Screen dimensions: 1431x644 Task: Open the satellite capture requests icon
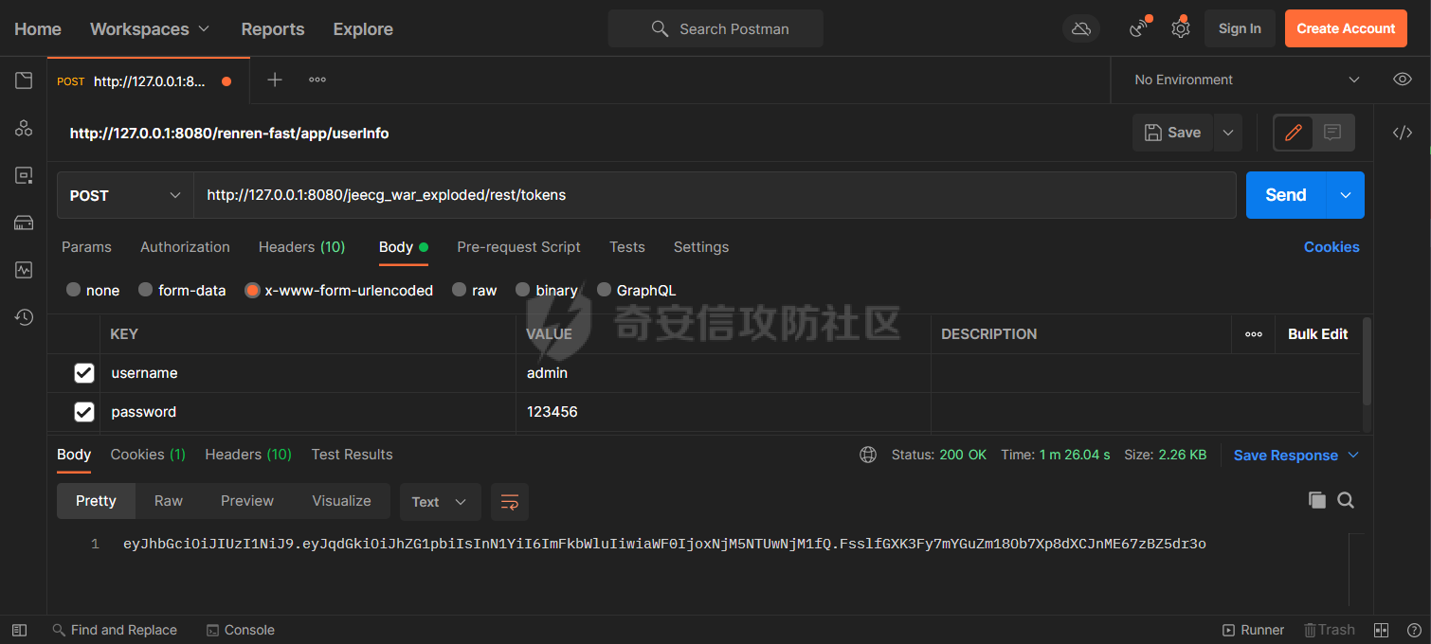(1139, 28)
